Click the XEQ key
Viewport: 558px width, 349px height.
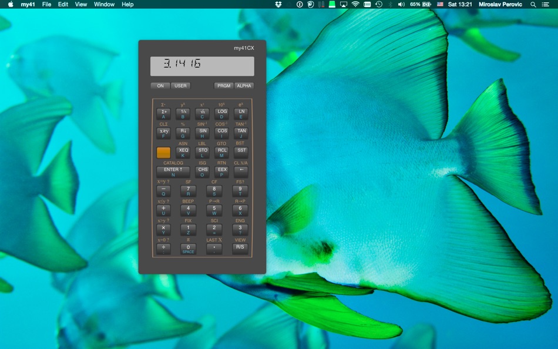pyautogui.click(x=183, y=152)
